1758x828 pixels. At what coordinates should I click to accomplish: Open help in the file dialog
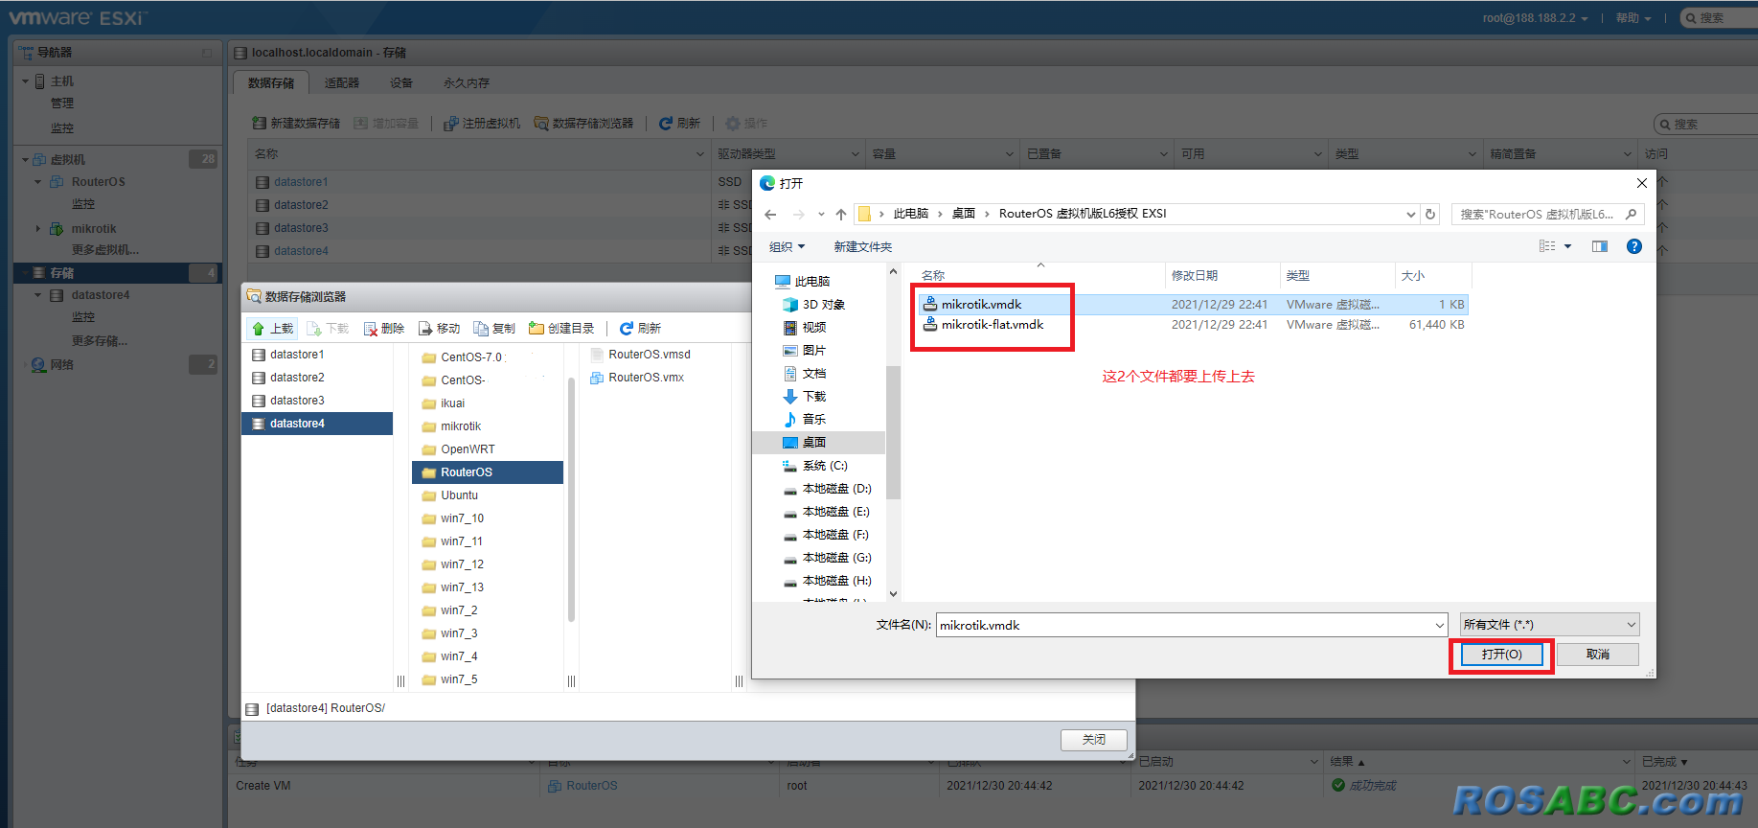click(x=1634, y=246)
